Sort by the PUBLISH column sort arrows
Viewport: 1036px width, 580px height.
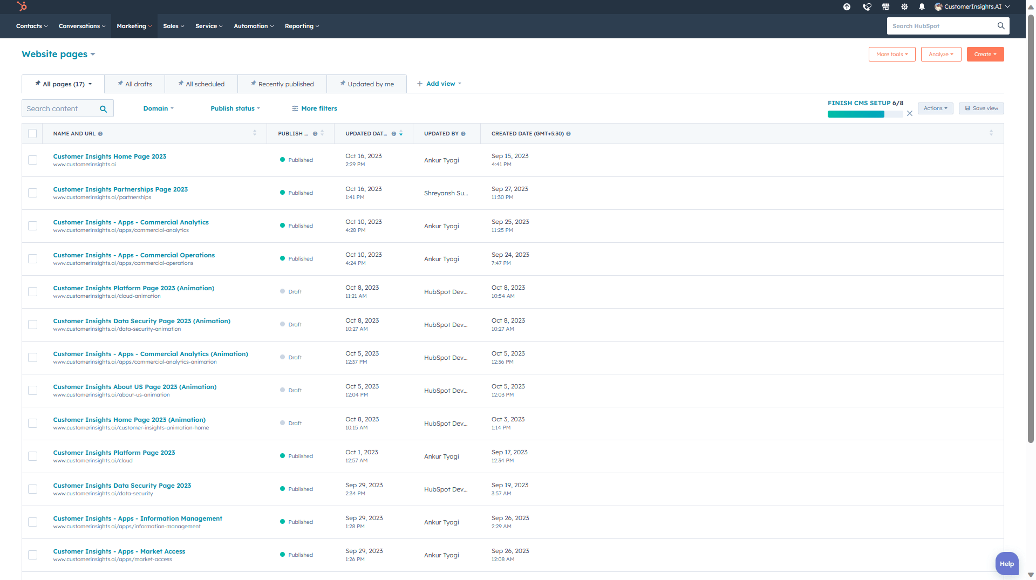point(322,133)
